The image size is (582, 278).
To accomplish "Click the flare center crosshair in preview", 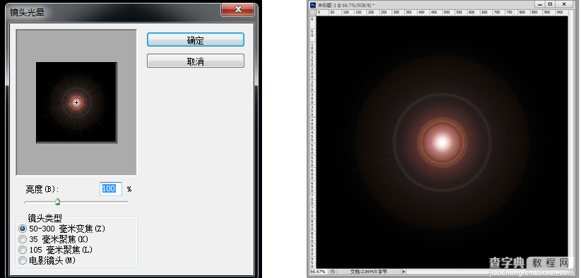I will [76, 103].
